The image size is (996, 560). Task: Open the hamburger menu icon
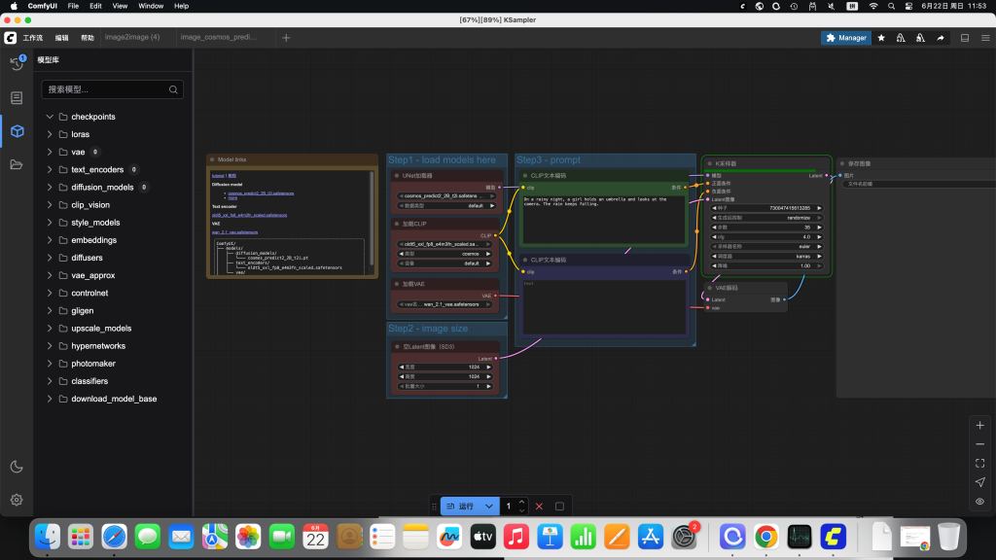tap(985, 38)
